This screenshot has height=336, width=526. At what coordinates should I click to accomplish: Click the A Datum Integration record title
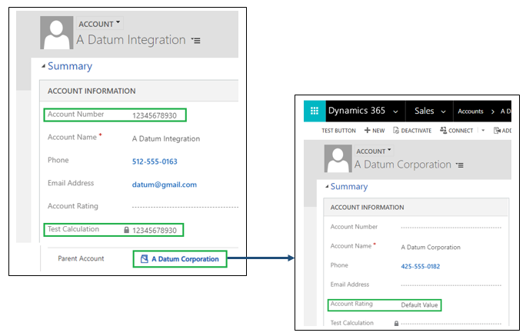click(x=131, y=40)
